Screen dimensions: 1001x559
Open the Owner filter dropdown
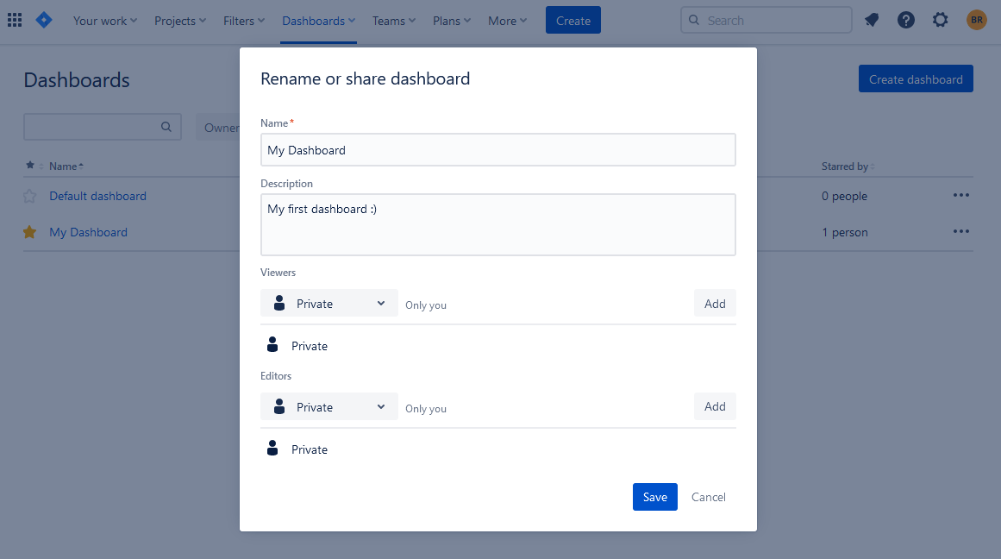tap(218, 128)
